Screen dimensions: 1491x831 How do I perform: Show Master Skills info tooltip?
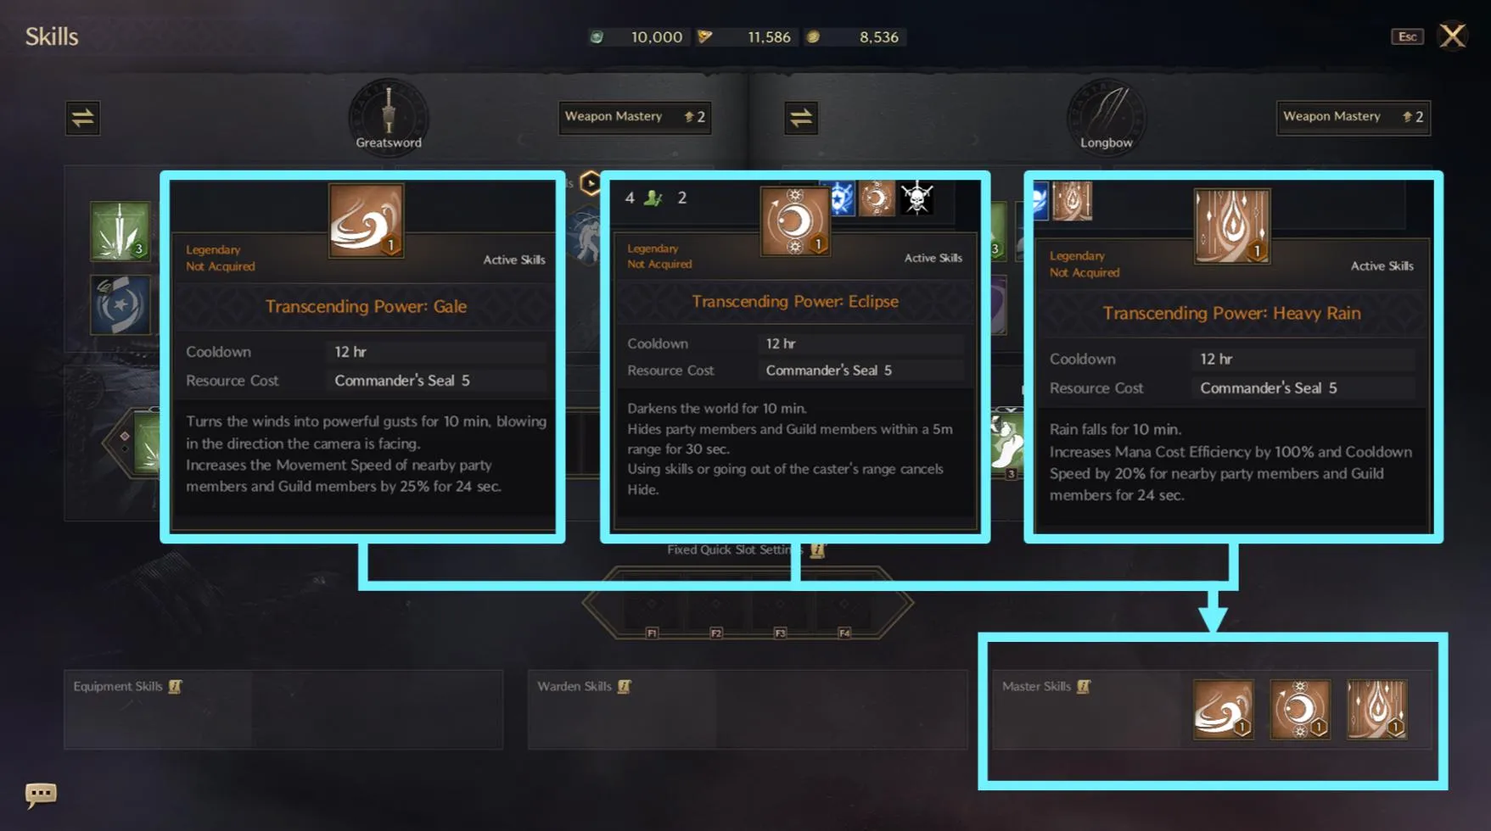[x=1083, y=687]
